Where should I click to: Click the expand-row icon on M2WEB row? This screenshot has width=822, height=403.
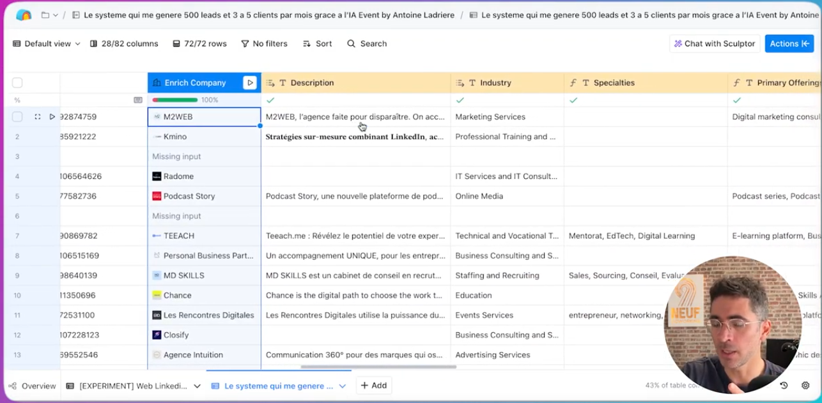tap(37, 117)
